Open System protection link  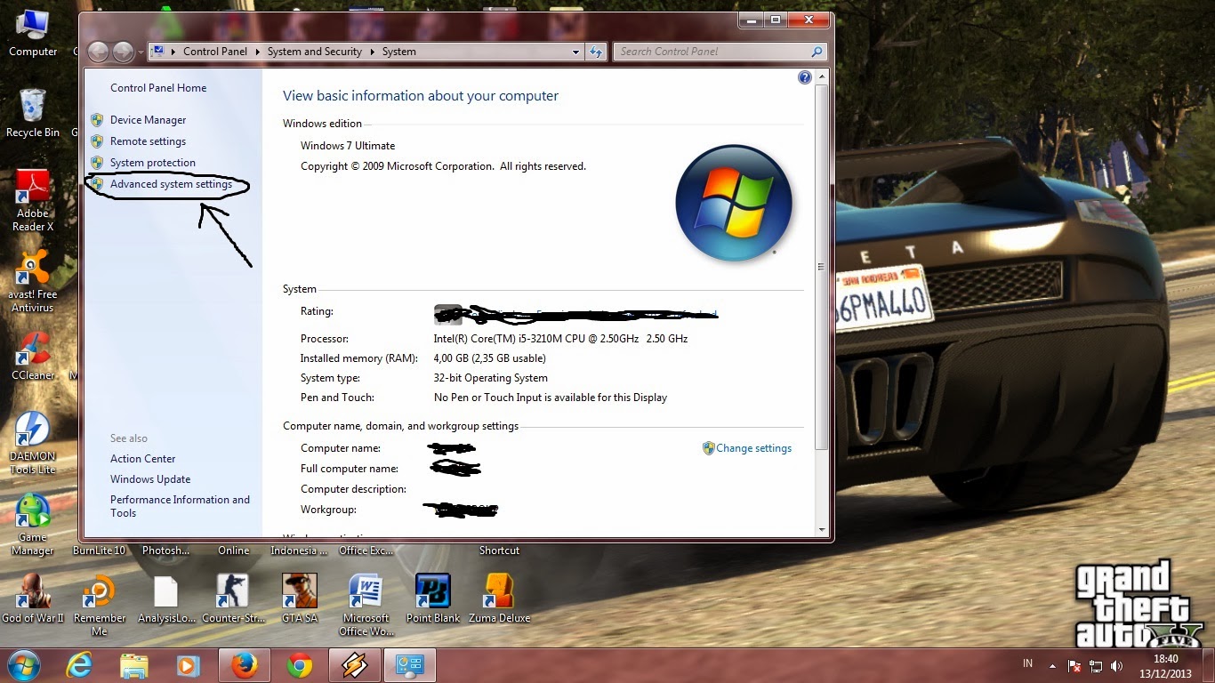click(153, 163)
